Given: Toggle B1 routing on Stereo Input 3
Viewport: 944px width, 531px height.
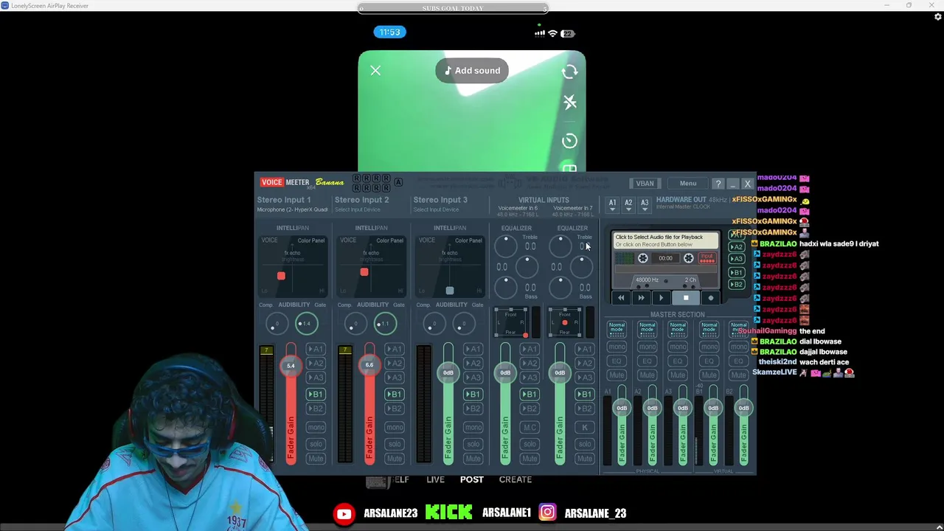Looking at the screenshot, I should click(473, 395).
